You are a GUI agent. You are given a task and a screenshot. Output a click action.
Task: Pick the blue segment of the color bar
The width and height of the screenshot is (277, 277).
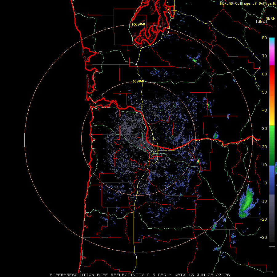coord(272,180)
